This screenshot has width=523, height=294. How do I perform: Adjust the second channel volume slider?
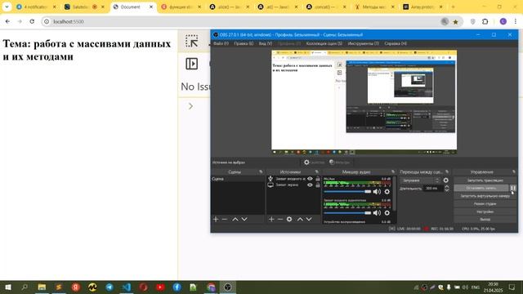(347, 212)
